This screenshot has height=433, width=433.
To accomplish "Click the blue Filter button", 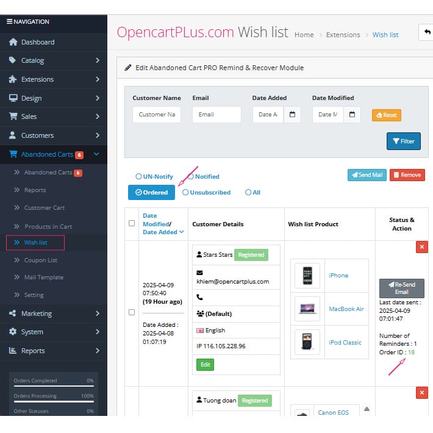I will (x=404, y=141).
